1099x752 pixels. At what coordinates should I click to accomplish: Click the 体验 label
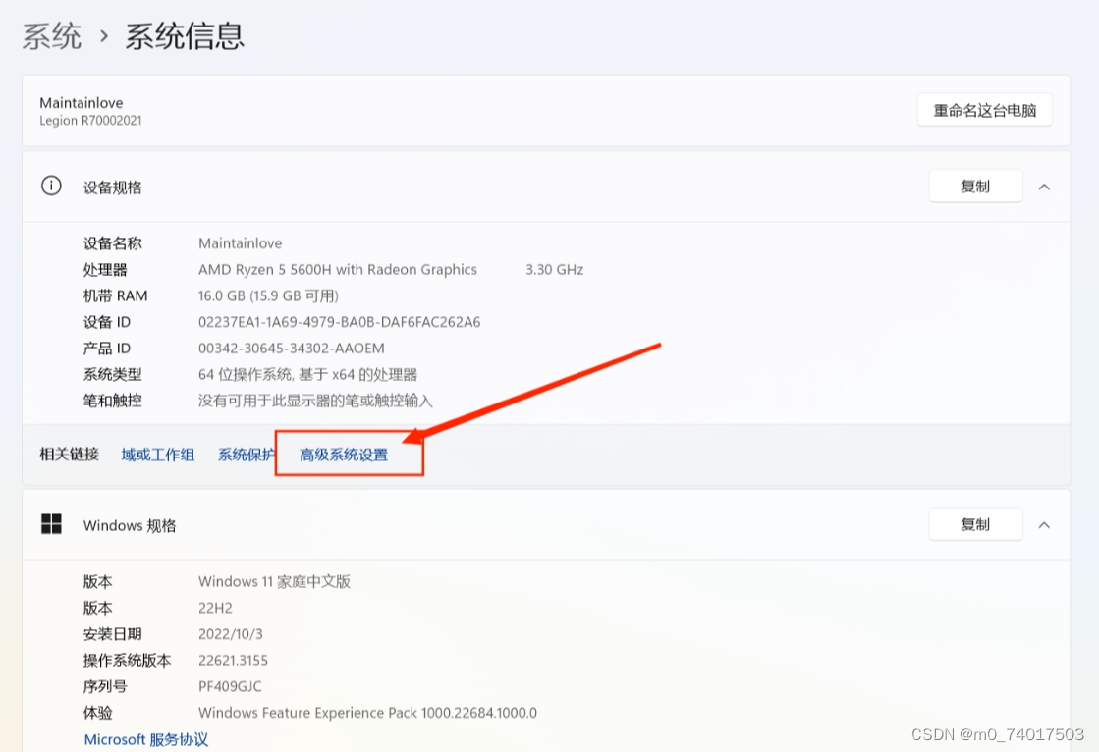tap(97, 713)
